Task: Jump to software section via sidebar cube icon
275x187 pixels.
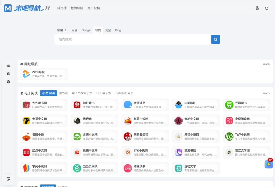Action: tap(8, 82)
